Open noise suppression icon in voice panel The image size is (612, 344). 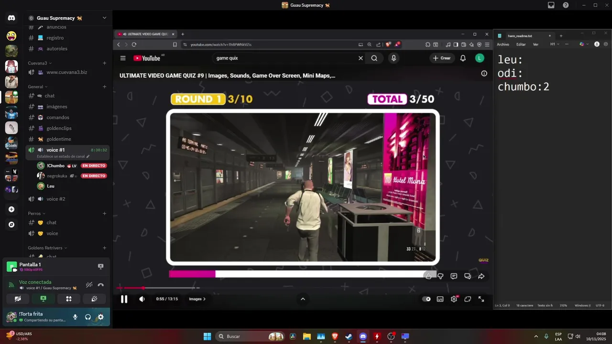89,285
